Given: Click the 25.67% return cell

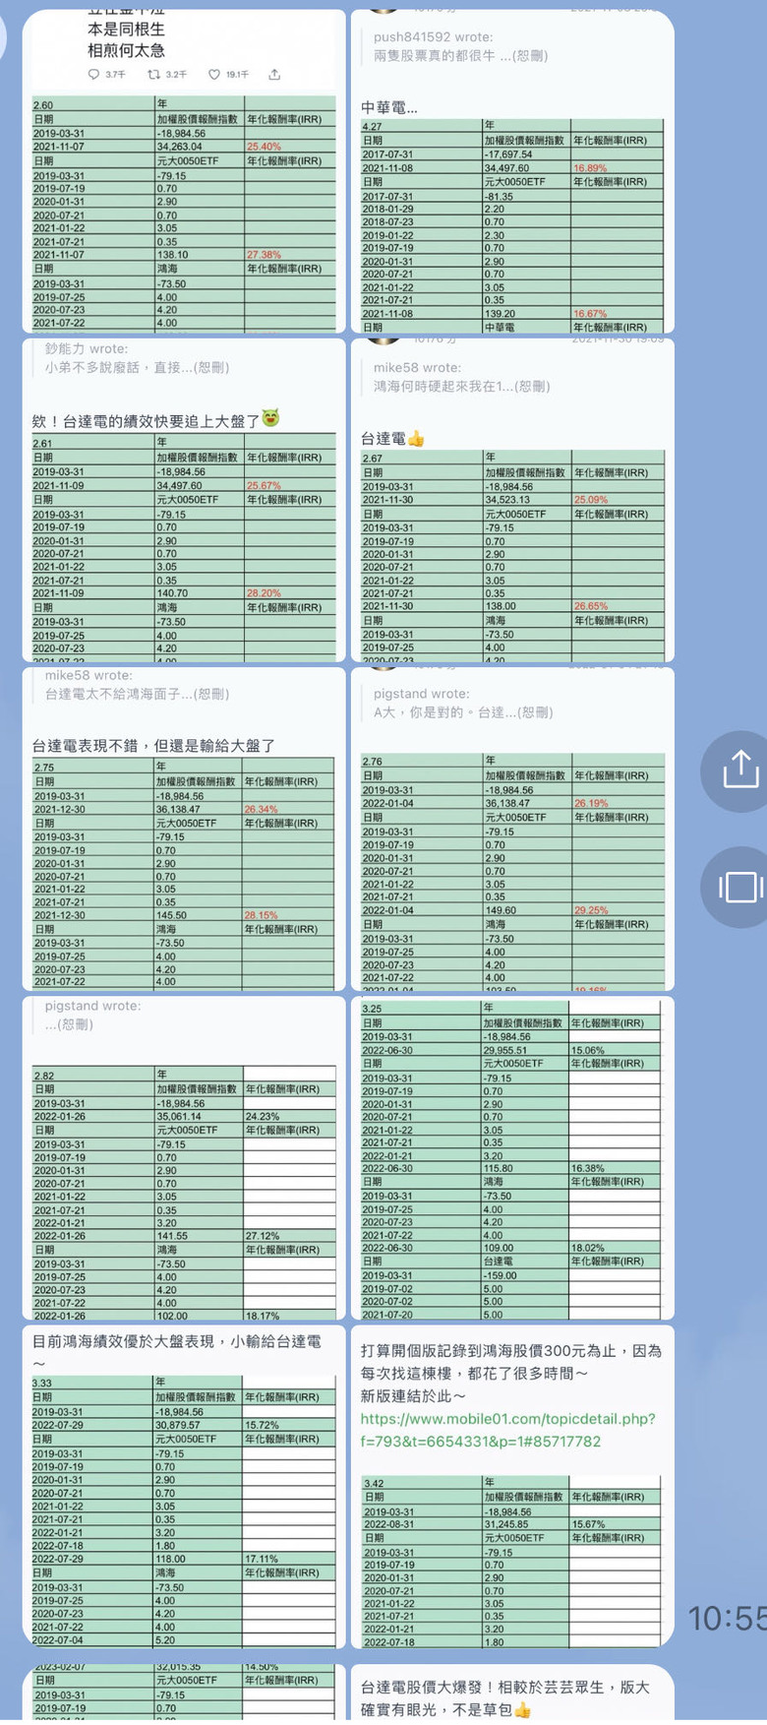Looking at the screenshot, I should click(x=290, y=485).
